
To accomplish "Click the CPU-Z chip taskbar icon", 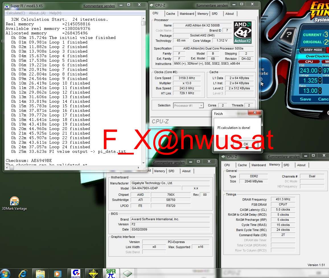I will (x=128, y=274).
